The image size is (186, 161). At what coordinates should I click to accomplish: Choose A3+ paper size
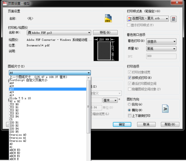coord(48,86)
